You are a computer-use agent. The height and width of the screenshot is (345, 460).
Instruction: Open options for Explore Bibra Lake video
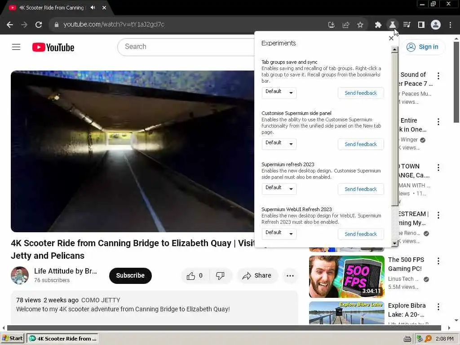point(438,307)
